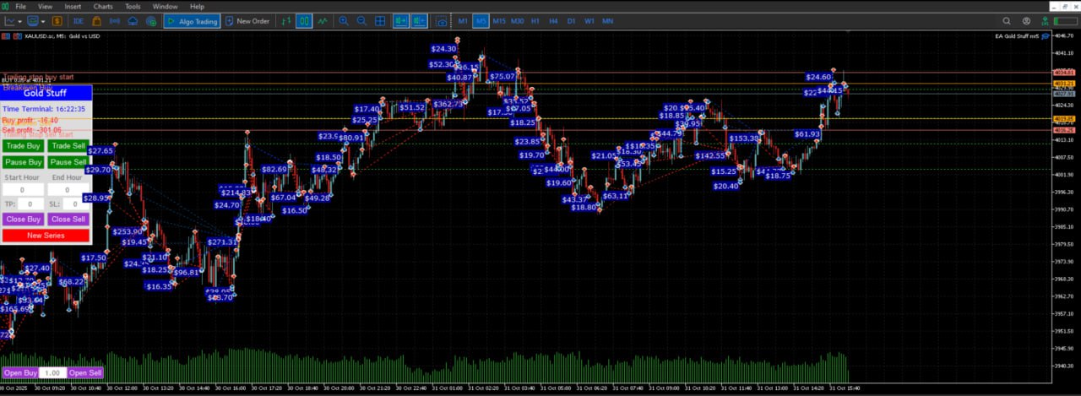This screenshot has width=1081, height=396.
Task: Open the File menu
Action: tap(20, 6)
